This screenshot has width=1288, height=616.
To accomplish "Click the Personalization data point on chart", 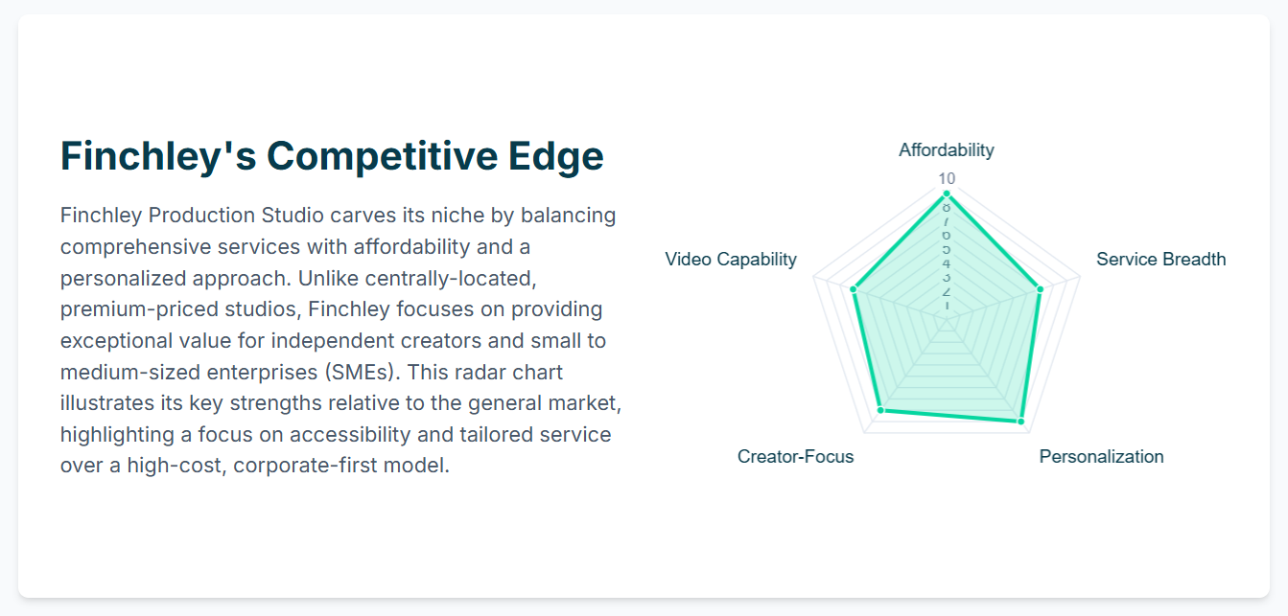I will coord(1020,421).
